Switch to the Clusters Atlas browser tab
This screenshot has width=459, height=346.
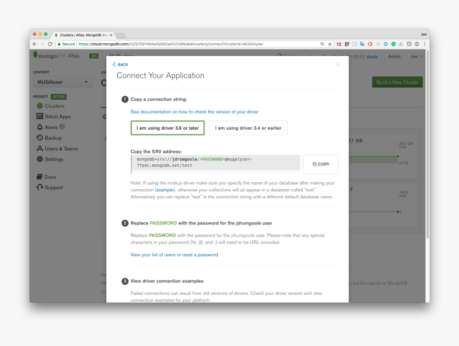click(x=83, y=35)
